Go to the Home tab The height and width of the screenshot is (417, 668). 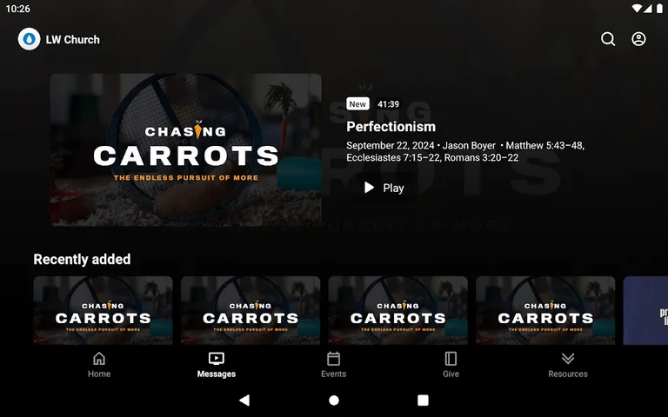click(x=99, y=365)
